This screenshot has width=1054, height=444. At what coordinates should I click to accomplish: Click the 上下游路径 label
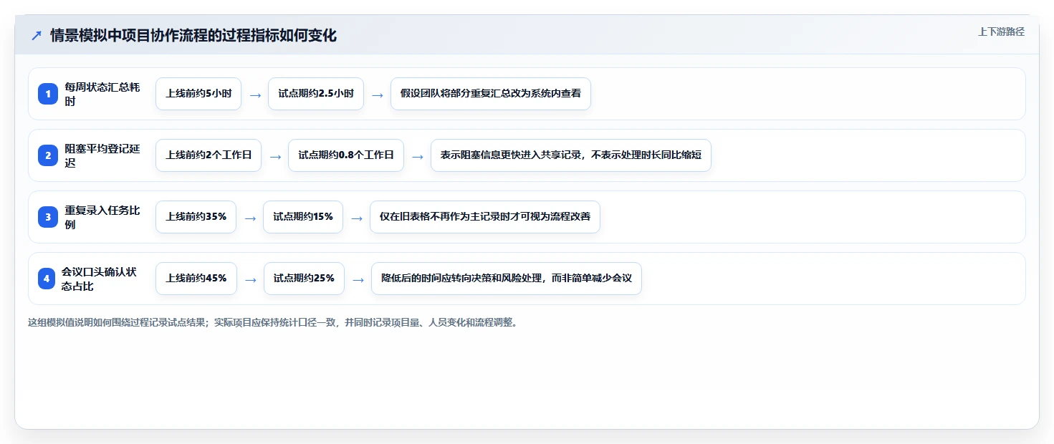[1001, 32]
